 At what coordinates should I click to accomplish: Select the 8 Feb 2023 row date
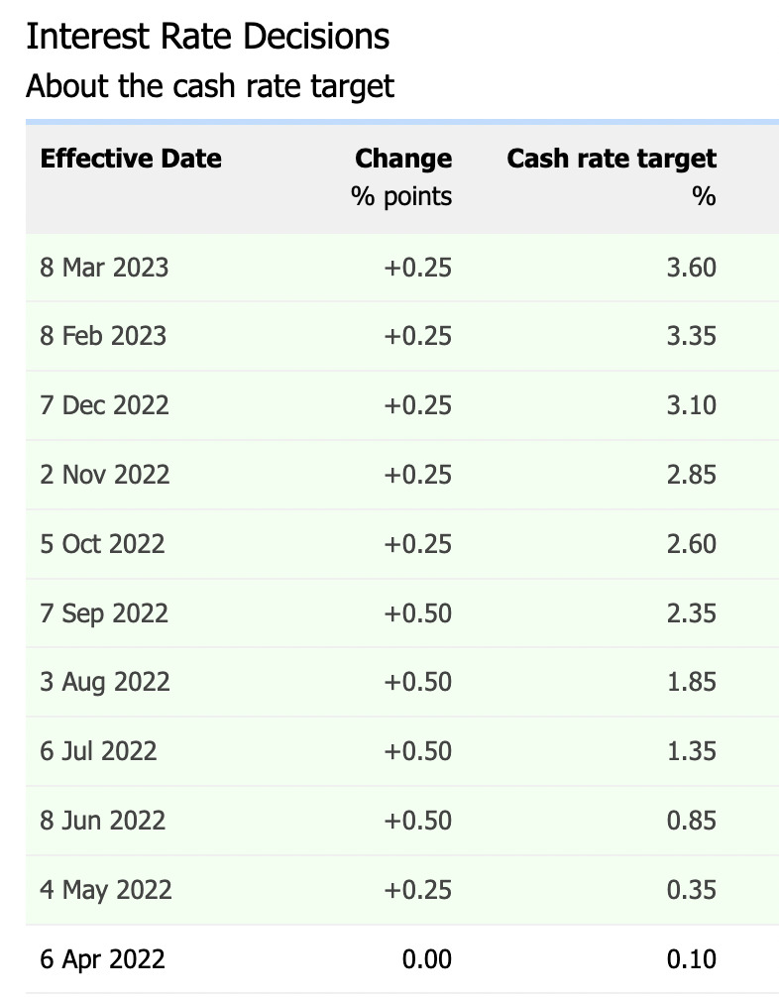[x=103, y=336]
